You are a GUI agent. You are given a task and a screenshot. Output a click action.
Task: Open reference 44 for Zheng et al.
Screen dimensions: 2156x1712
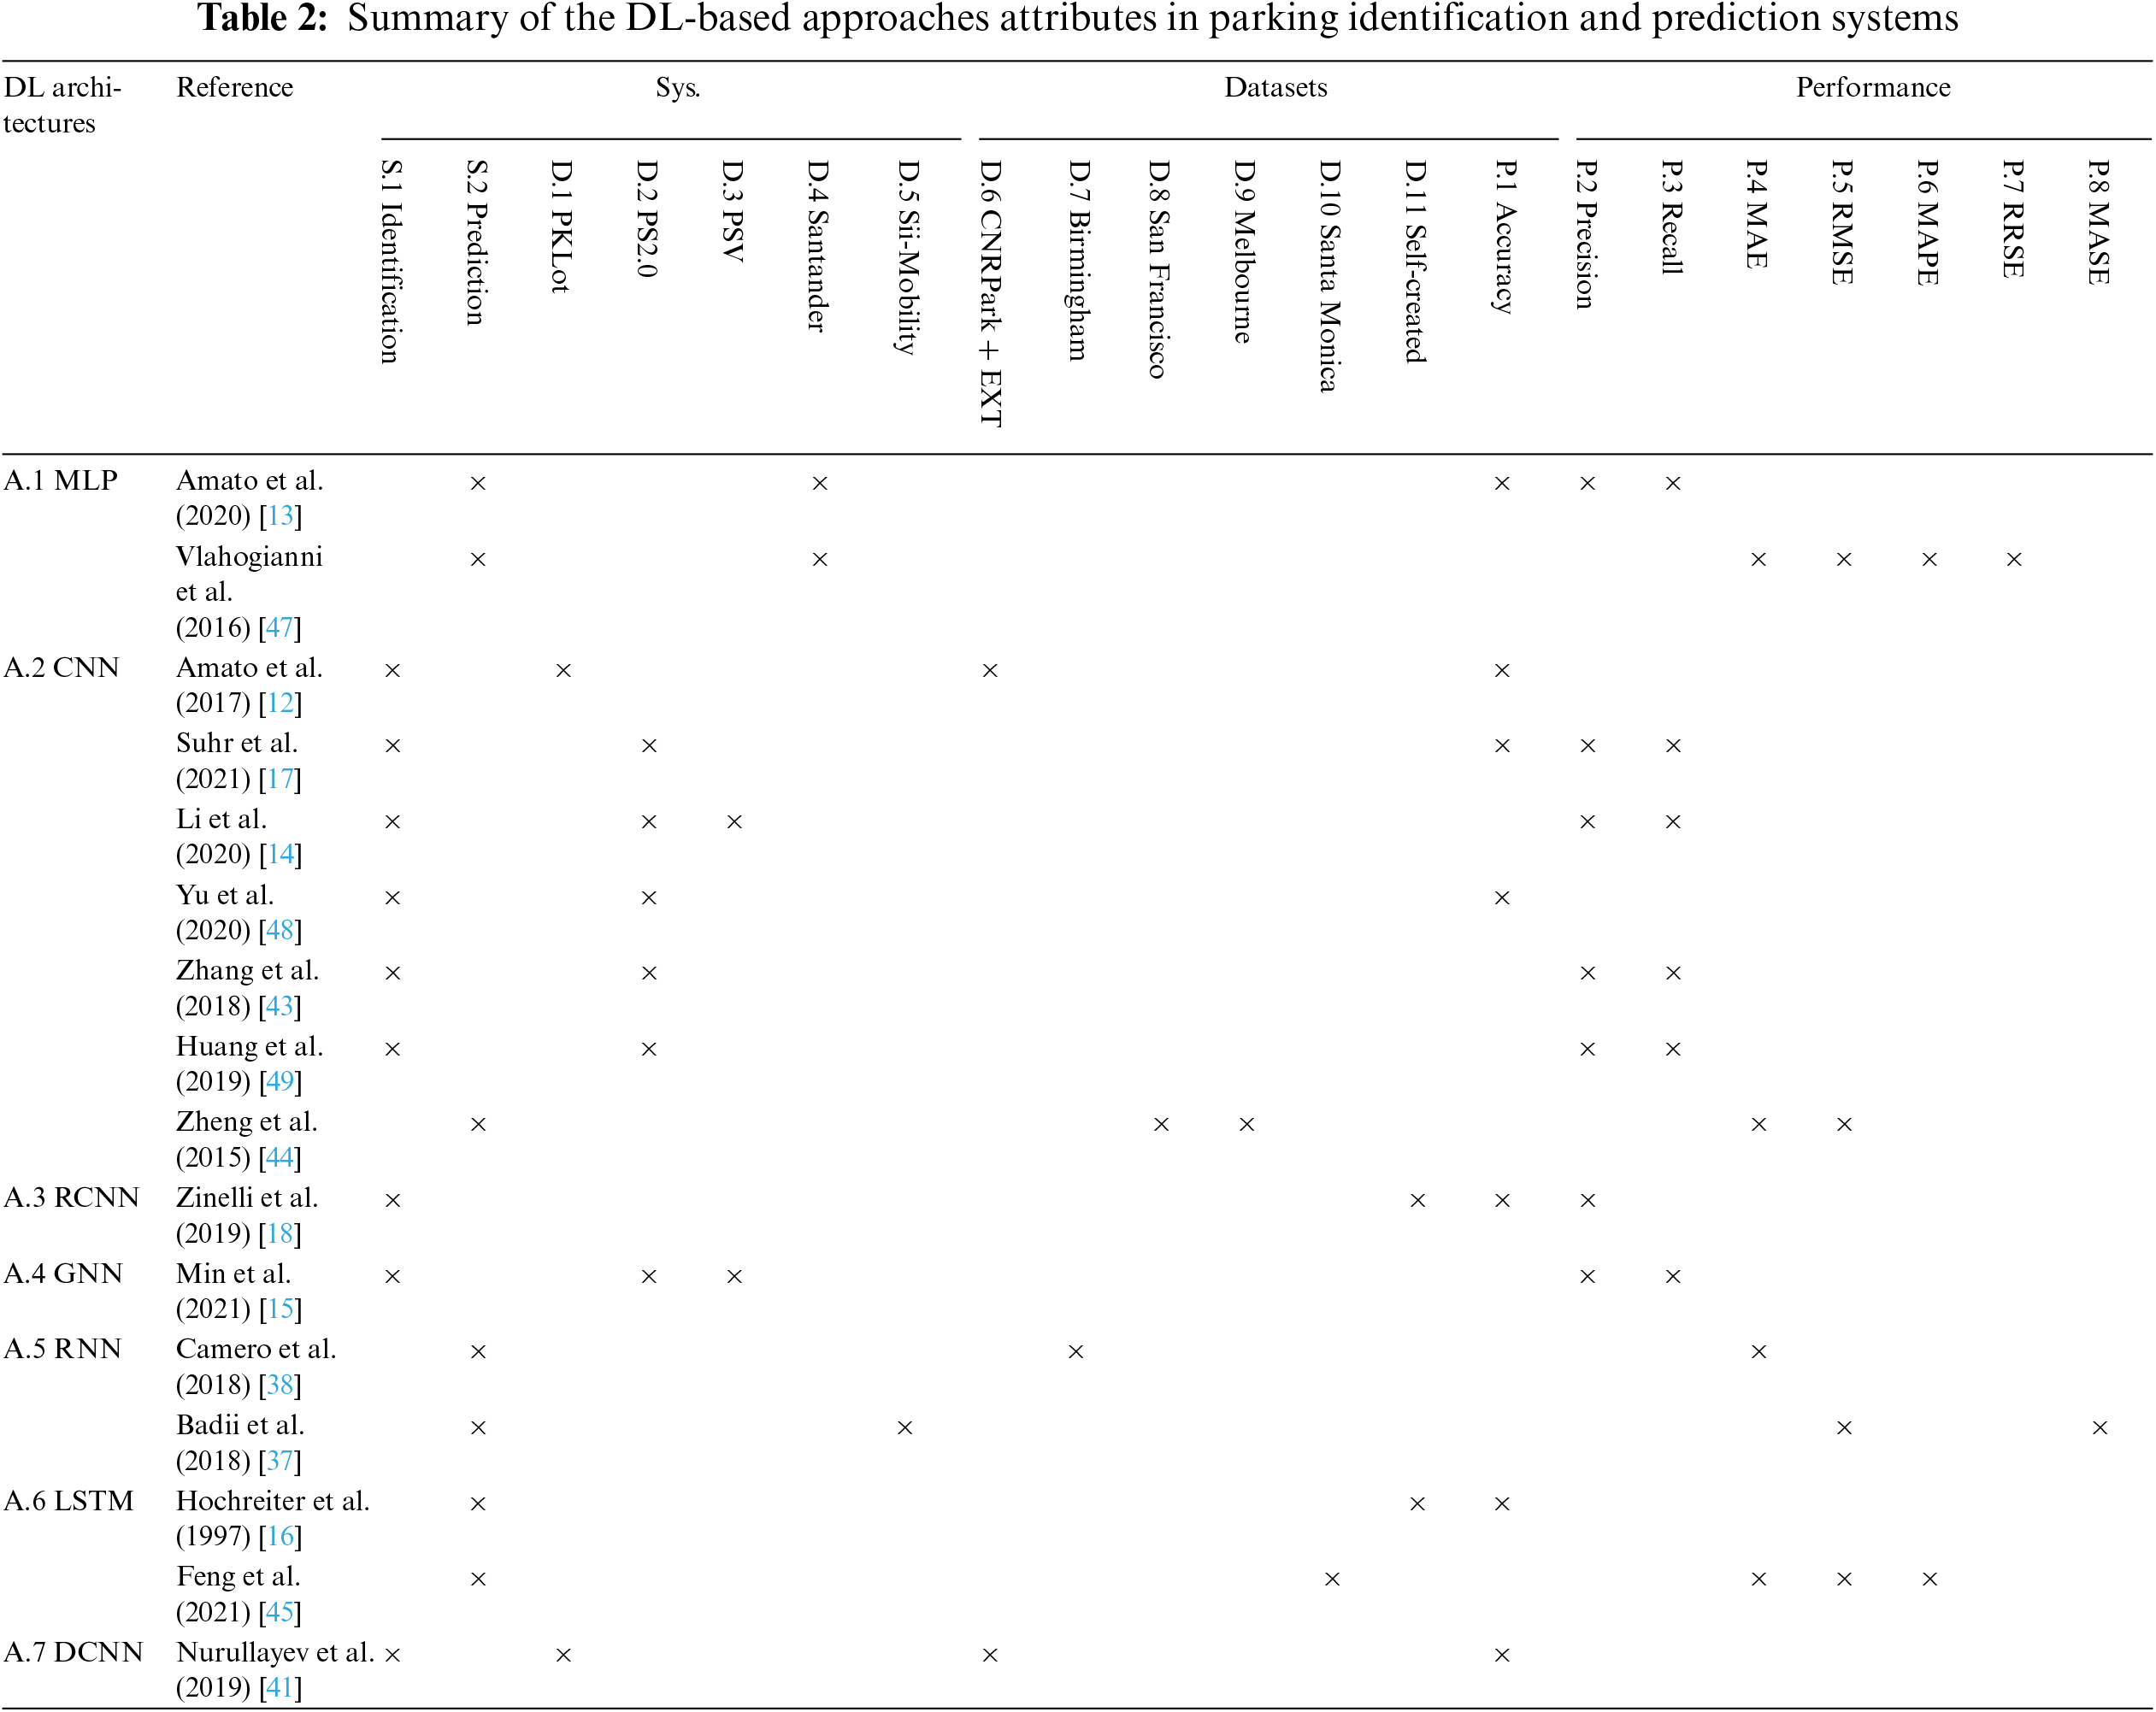tap(280, 1158)
